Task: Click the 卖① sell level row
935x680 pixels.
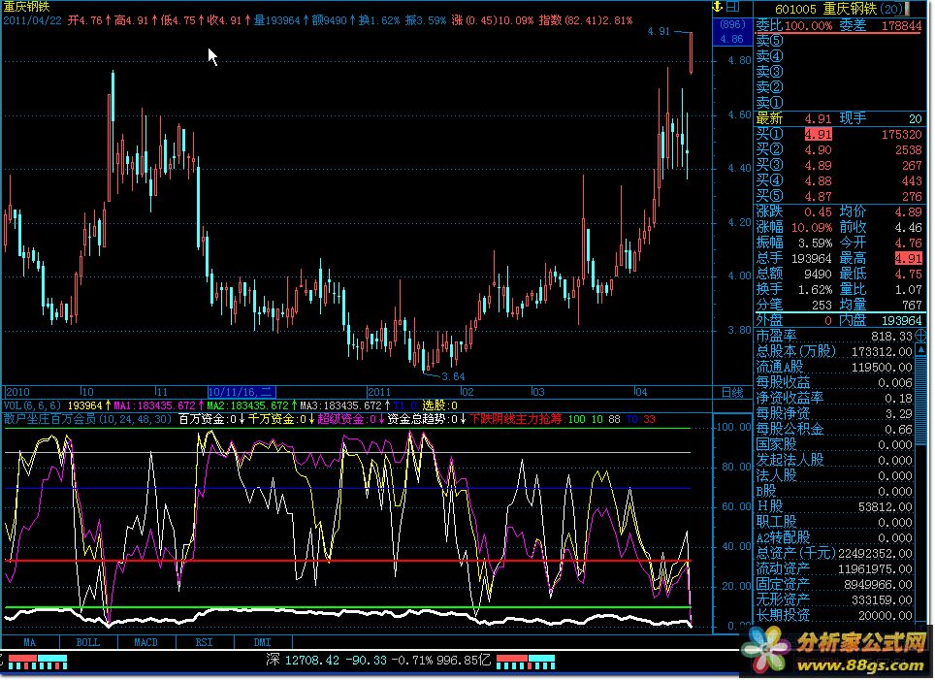Action: point(839,103)
